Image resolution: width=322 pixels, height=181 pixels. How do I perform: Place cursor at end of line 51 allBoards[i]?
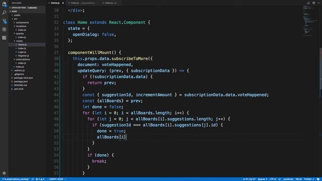pyautogui.click(x=126, y=137)
